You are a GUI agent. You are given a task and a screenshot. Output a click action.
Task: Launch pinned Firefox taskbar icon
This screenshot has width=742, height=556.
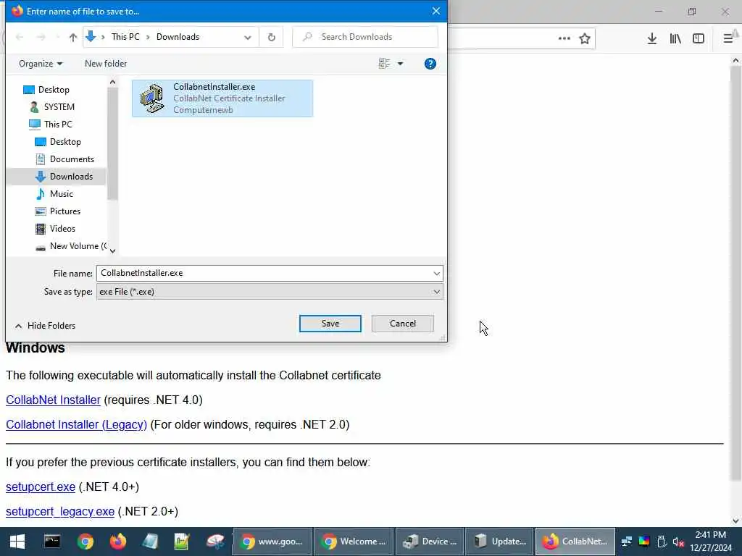point(118,542)
